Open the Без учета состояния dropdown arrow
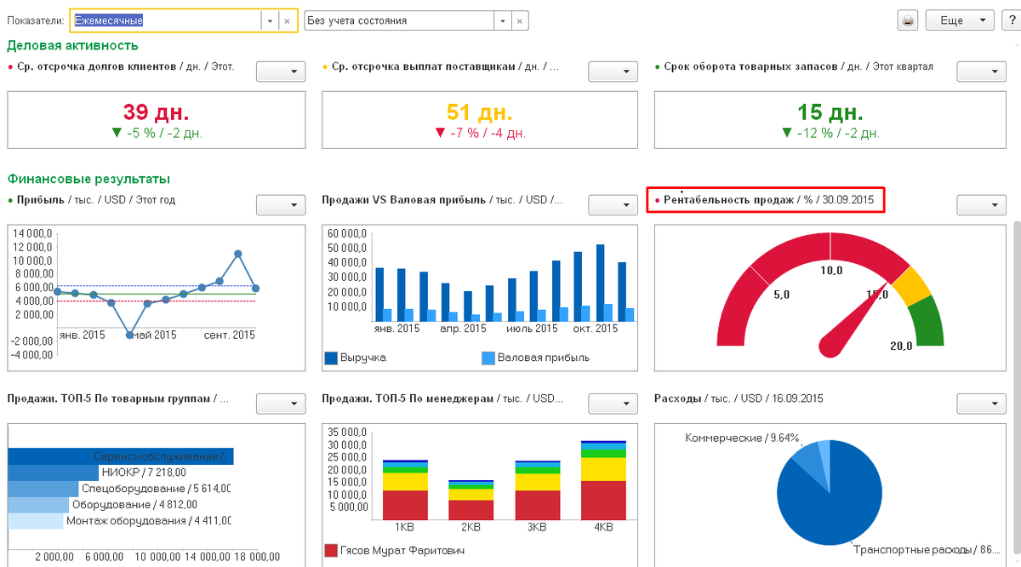This screenshot has height=567, width=1021. [x=503, y=20]
